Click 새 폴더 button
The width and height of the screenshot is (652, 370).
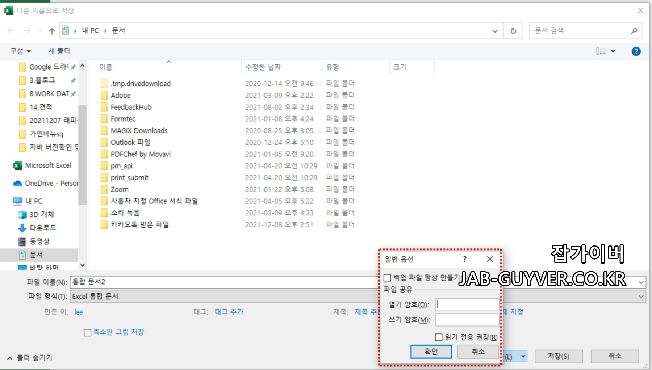[x=59, y=51]
